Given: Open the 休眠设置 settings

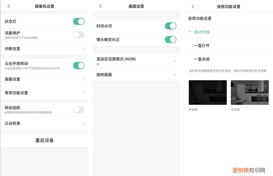Looking at the screenshot, I should click(x=45, y=49).
